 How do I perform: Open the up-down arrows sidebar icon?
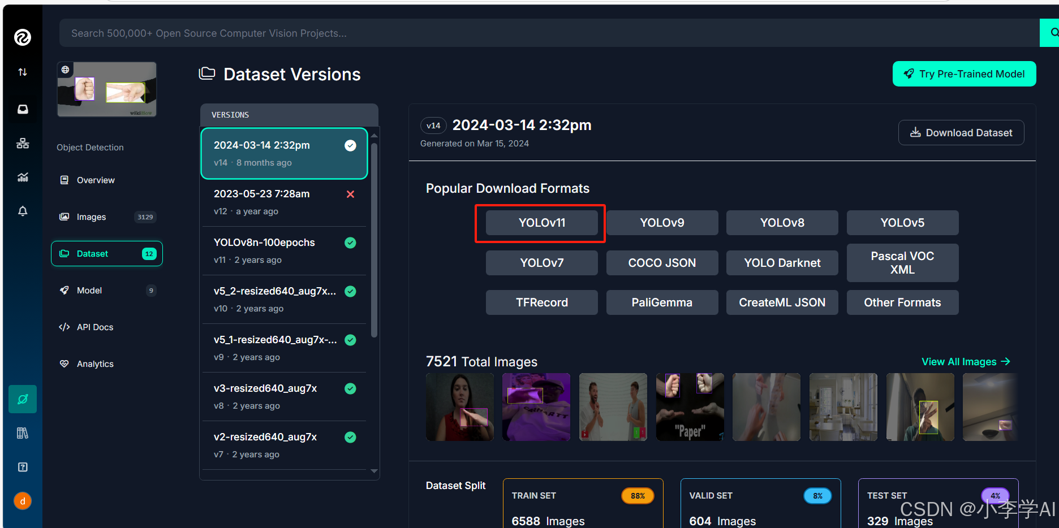coord(23,72)
